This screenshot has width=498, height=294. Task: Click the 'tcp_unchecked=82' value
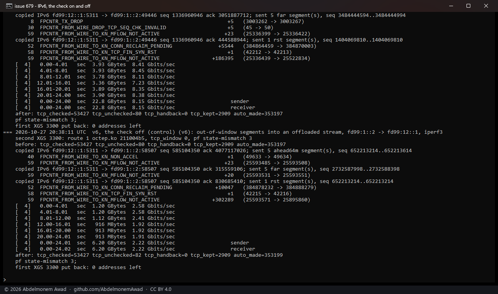117,255
